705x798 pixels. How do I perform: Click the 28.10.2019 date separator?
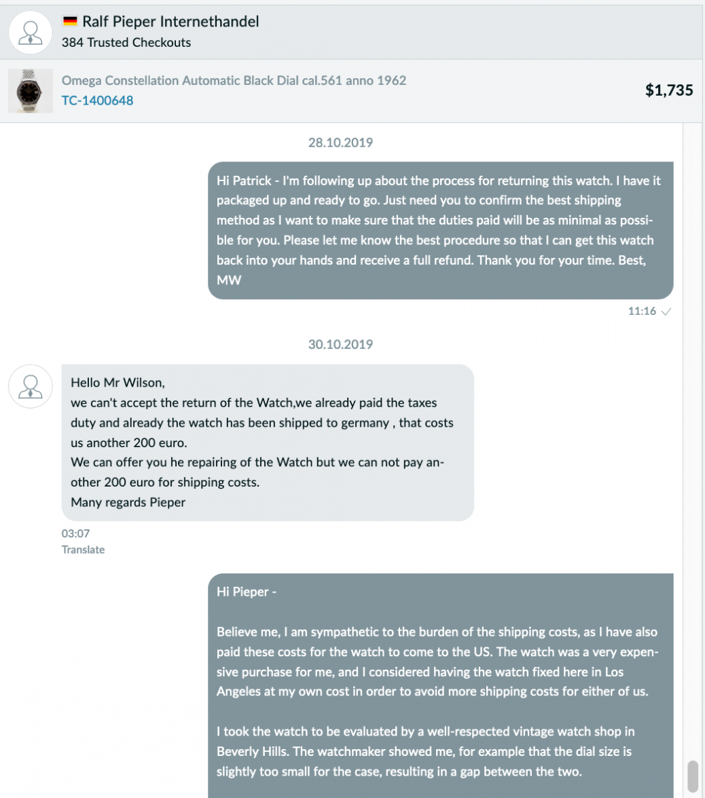(x=340, y=142)
